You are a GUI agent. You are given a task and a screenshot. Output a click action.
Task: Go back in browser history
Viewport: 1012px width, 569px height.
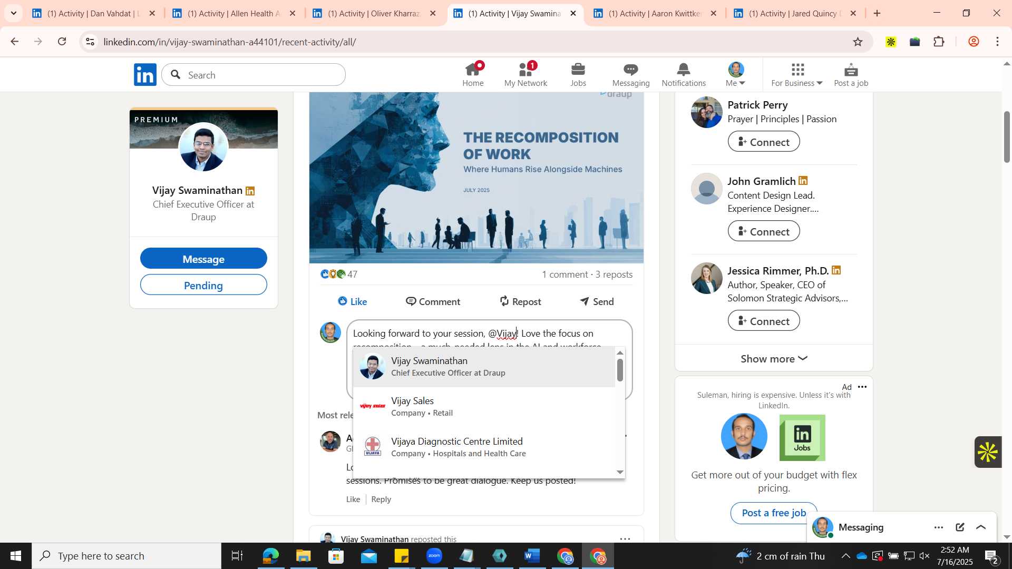tap(15, 42)
